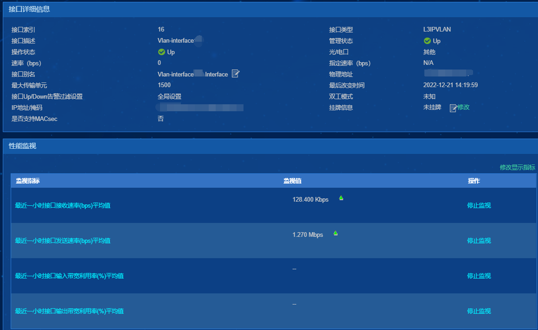Click the 接口Up/Down告警过滤设置 label
538x330 pixels.
pyautogui.click(x=47, y=96)
